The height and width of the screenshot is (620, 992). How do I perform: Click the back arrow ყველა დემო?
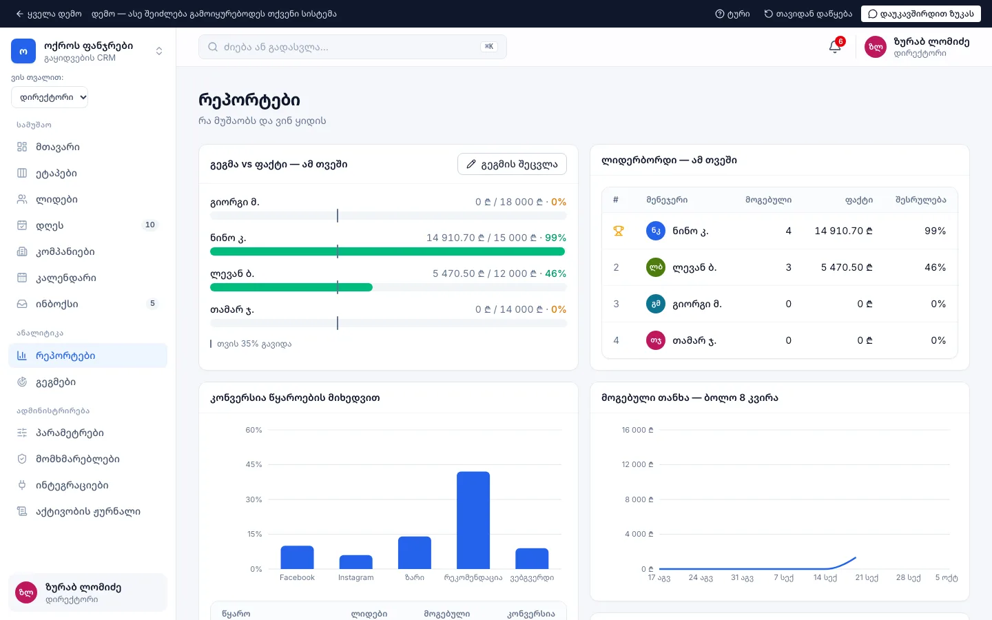tap(19, 14)
